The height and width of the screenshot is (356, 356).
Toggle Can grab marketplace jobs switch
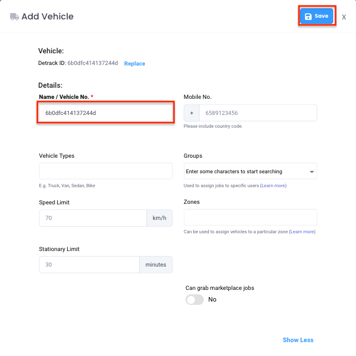pos(194,299)
